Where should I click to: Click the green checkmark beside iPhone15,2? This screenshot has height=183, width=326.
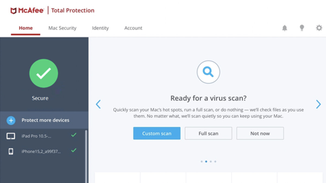(x=74, y=150)
